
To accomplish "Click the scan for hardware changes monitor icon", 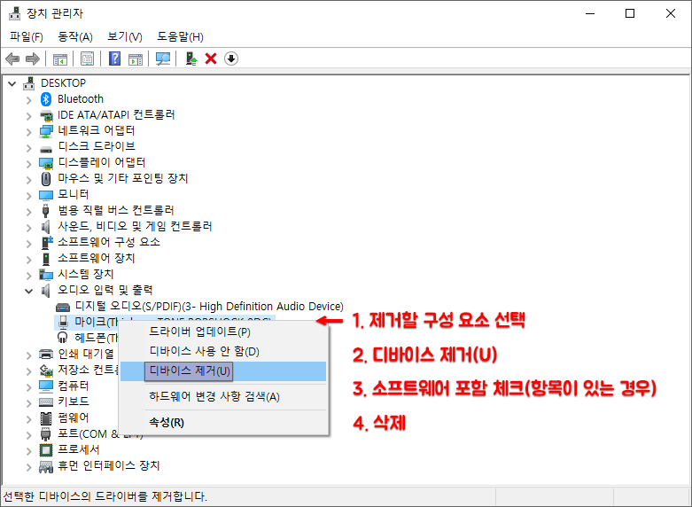I will [163, 58].
